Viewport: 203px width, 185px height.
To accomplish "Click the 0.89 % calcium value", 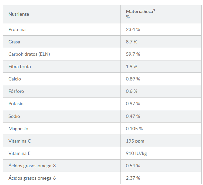I will point(133,79).
